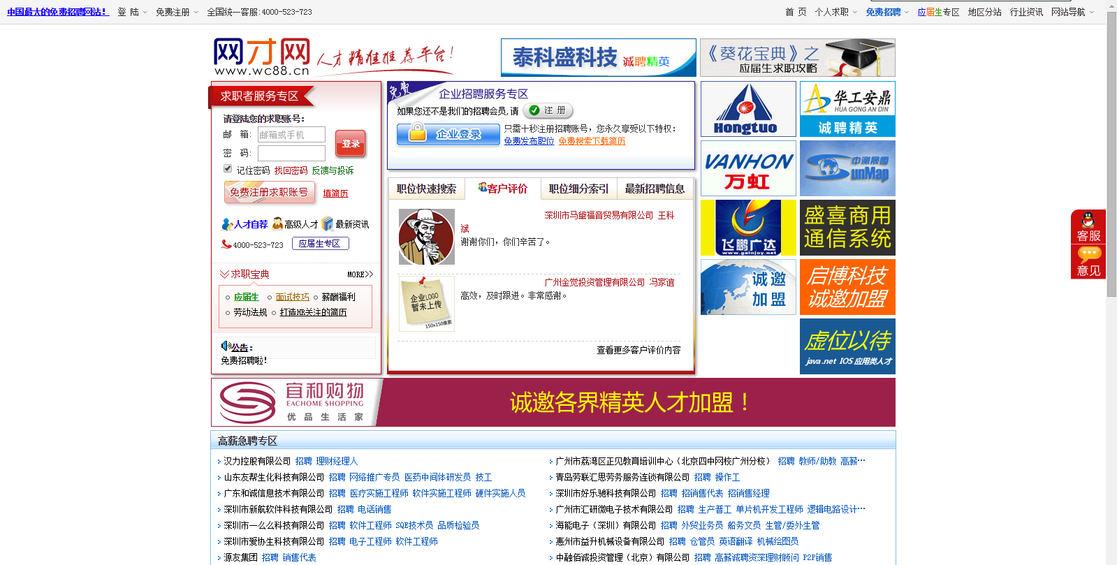This screenshot has width=1117, height=565.
Task: Click the 免费发布职位 link
Action: point(529,141)
